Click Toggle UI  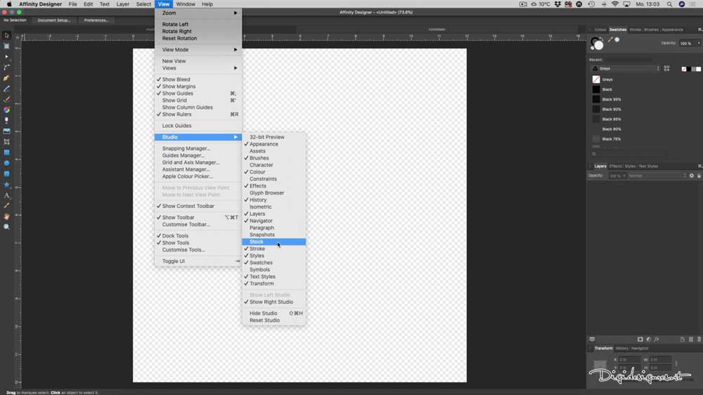198,261
